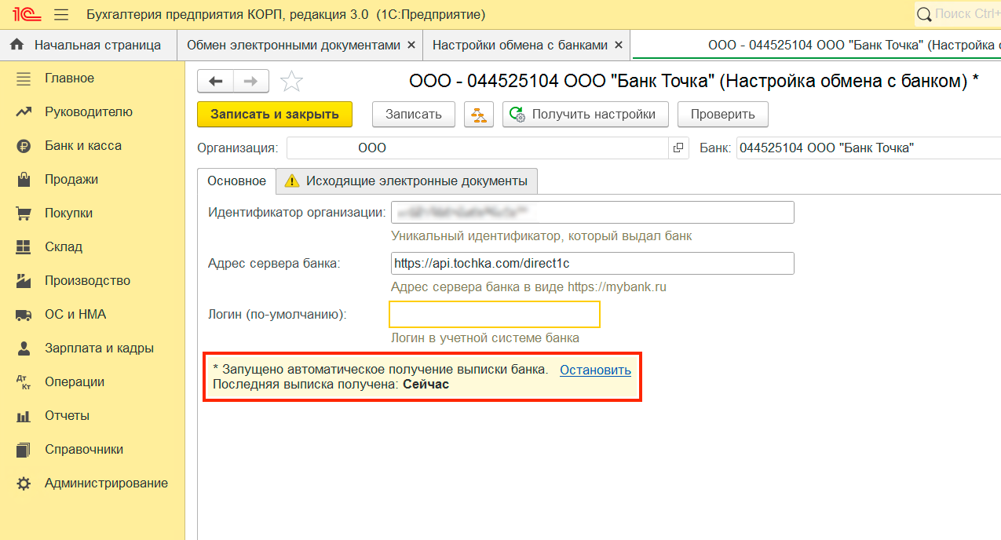Screen dimensions: 1001x540
Task: Click the Проверить button
Action: (x=722, y=115)
